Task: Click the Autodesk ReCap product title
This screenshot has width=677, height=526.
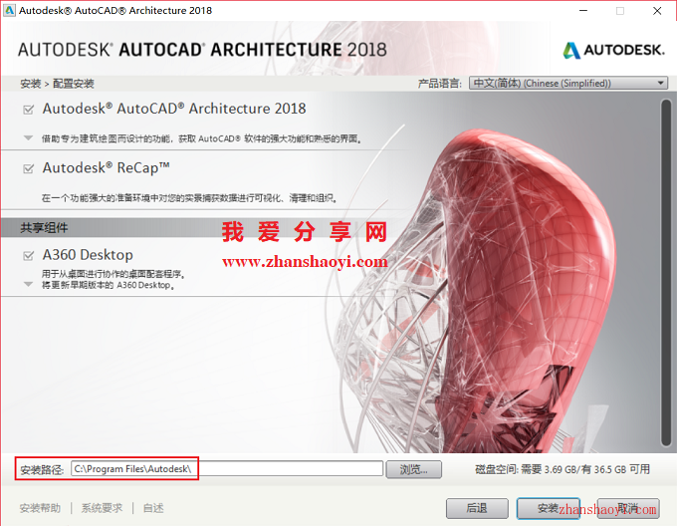Action: [x=106, y=168]
